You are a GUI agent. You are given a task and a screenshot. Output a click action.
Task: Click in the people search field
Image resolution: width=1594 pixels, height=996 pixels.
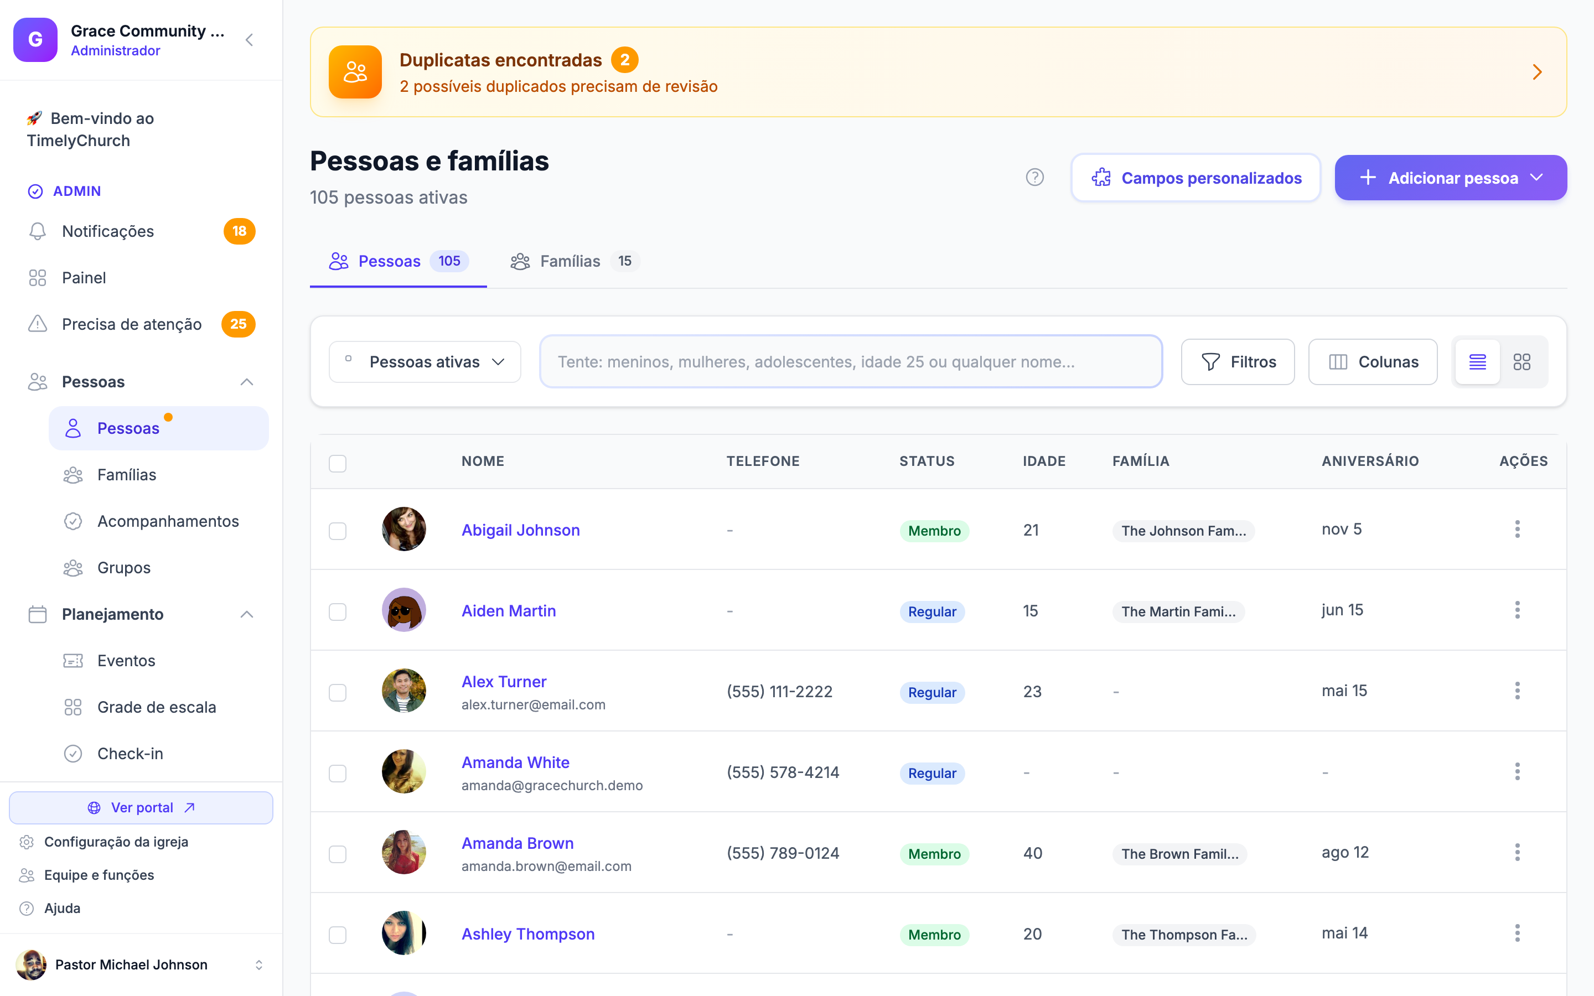[x=850, y=362]
